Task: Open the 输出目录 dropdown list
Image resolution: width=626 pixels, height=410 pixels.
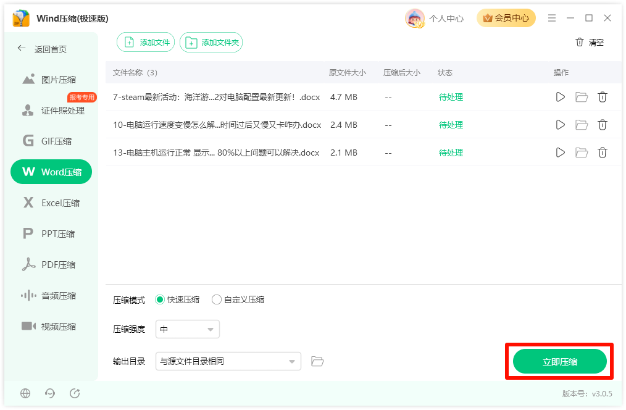Action: [x=228, y=361]
